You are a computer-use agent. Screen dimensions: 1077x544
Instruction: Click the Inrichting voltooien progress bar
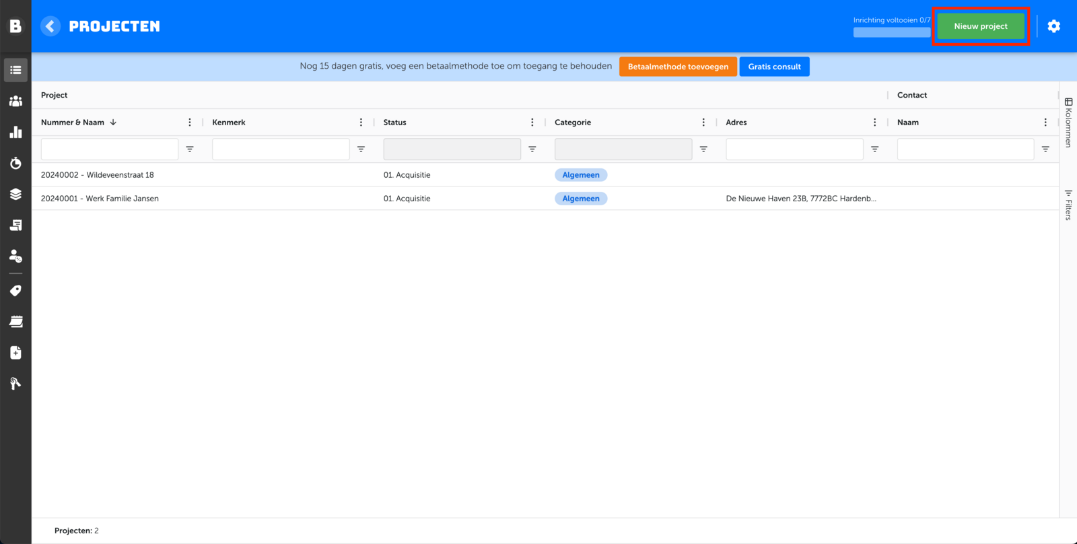pos(891,32)
